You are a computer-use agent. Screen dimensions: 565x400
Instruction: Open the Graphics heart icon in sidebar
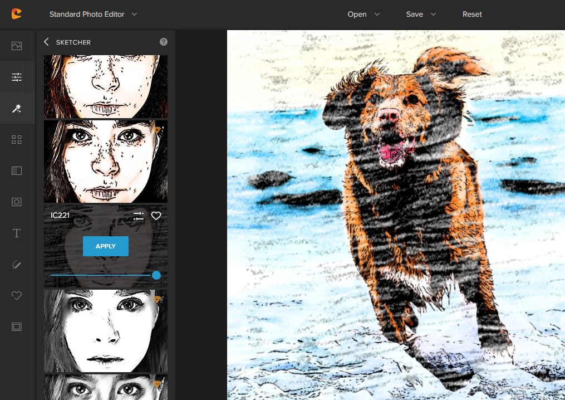pos(17,295)
